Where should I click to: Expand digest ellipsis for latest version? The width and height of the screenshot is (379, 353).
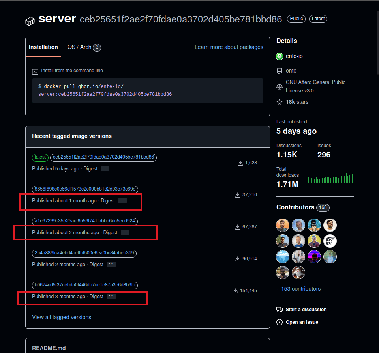point(105,168)
